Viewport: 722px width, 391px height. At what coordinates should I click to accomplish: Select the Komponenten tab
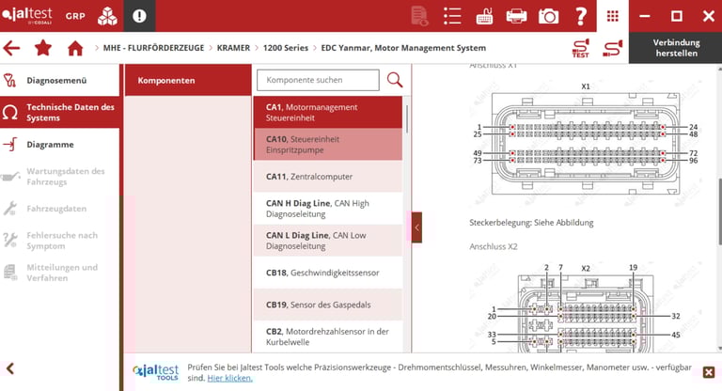tap(188, 80)
